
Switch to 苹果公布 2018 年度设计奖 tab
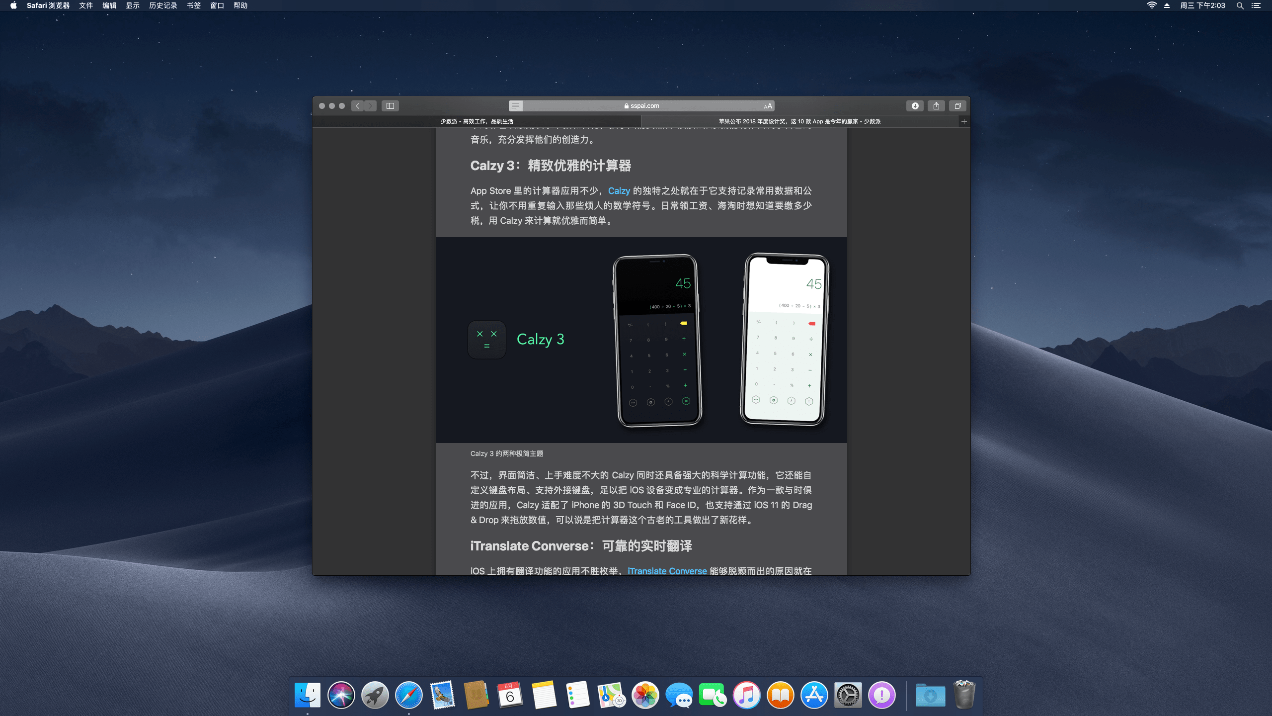pyautogui.click(x=799, y=121)
